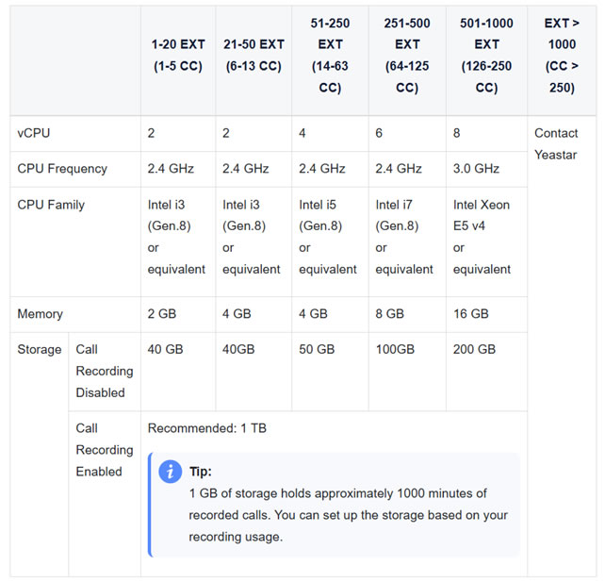
Task: Click the CPU Frequency row label
Action: (x=62, y=169)
